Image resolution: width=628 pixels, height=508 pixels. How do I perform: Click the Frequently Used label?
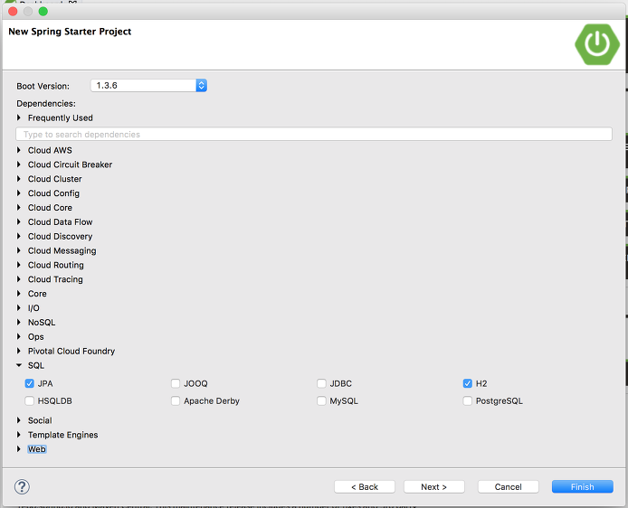tap(60, 118)
